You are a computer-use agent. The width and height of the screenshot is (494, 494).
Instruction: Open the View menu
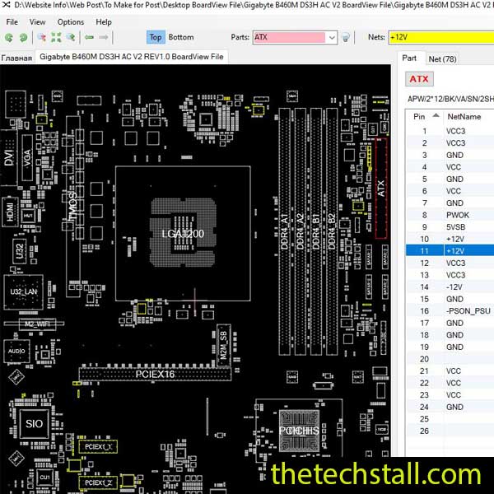point(38,22)
